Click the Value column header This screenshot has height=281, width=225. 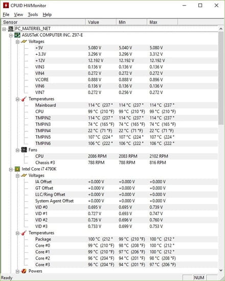(x=101, y=22)
